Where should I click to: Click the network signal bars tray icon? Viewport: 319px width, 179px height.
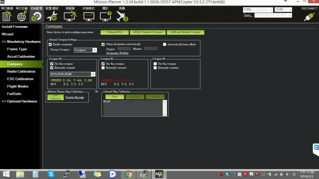point(275,174)
